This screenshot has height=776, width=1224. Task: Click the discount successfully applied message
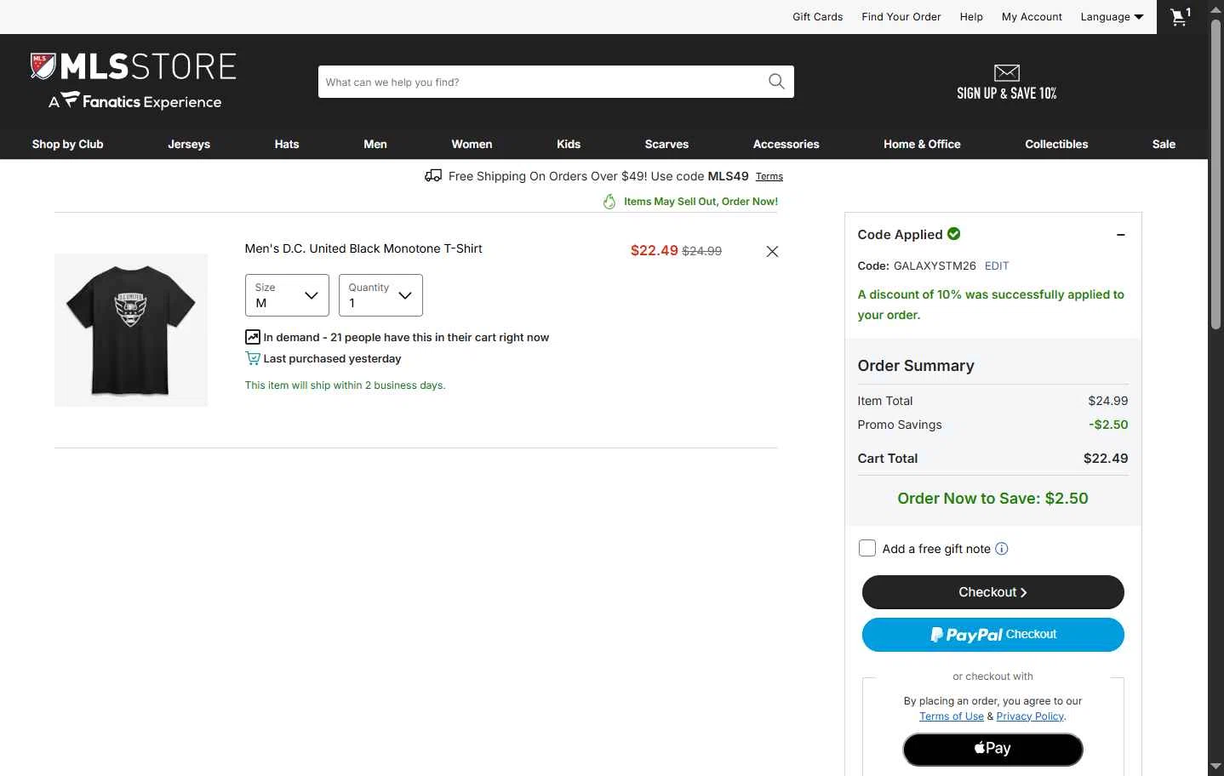click(x=991, y=305)
